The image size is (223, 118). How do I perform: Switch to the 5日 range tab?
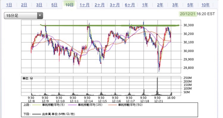[x=54, y=5]
